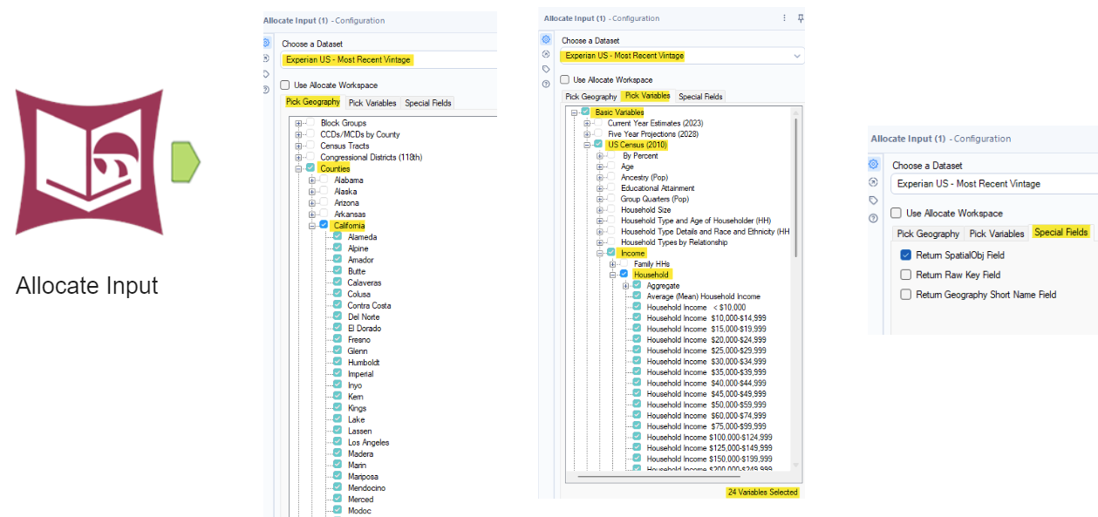Viewport: 1098px width, 517px height.
Task: Select Ancestry (Pop) tree item
Action: tap(644, 177)
